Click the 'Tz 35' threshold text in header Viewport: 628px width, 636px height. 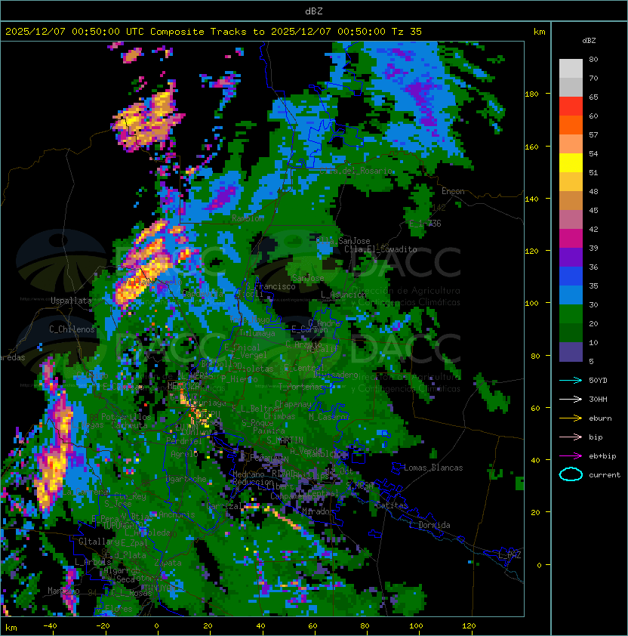(x=407, y=32)
